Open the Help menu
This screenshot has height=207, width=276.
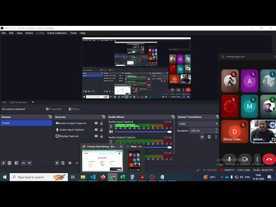click(82, 33)
